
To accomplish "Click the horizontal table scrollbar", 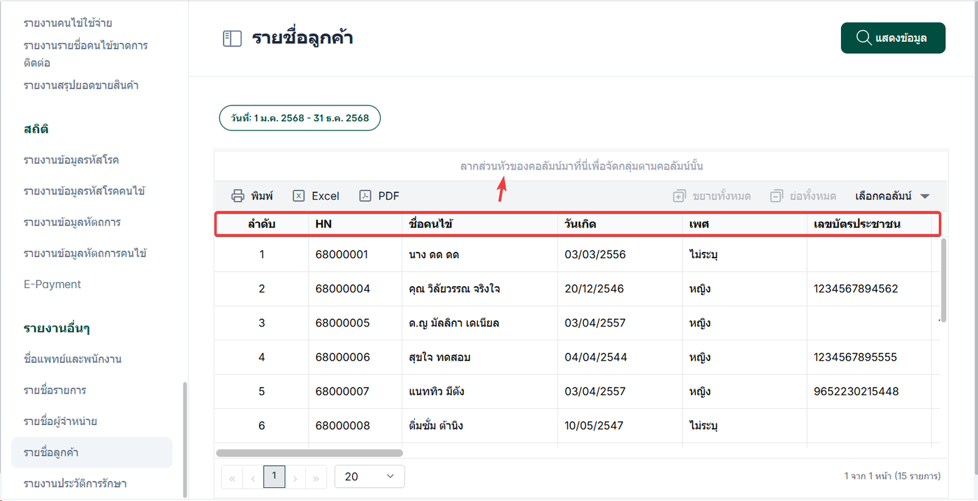I will tap(309, 453).
